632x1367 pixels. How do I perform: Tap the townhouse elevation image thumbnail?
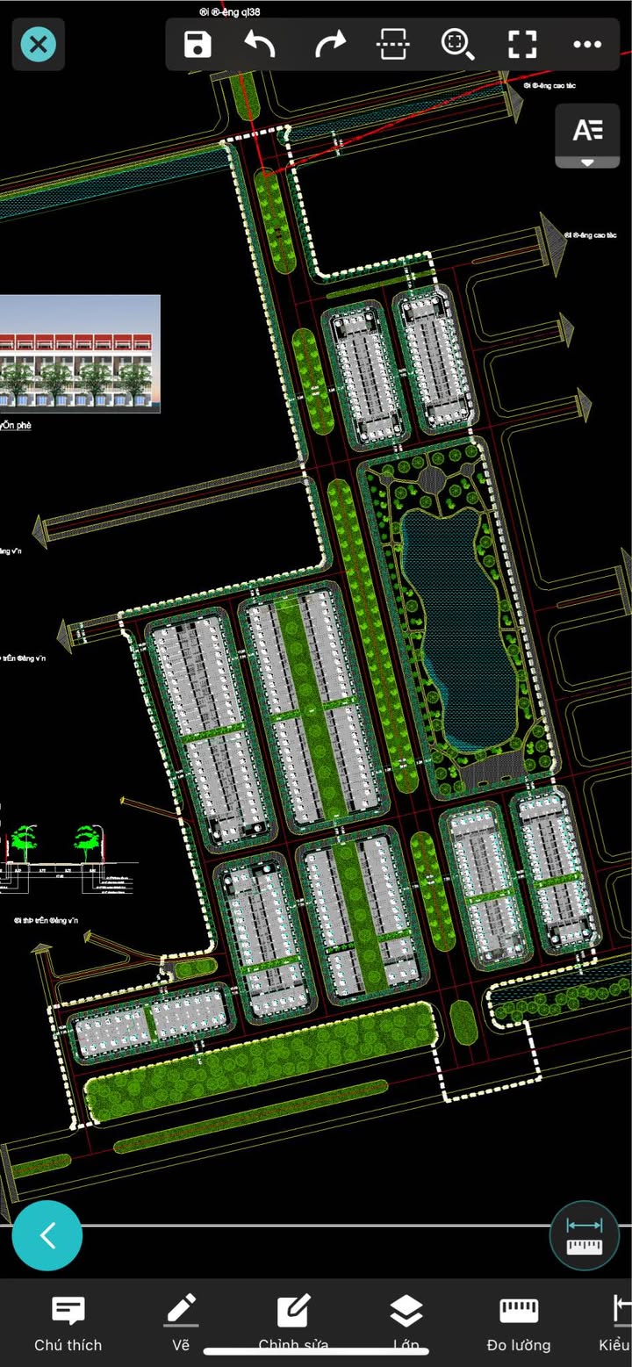click(x=80, y=353)
